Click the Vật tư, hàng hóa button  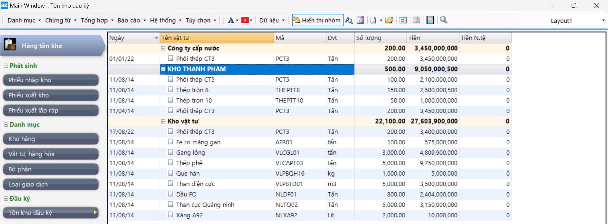(51, 154)
